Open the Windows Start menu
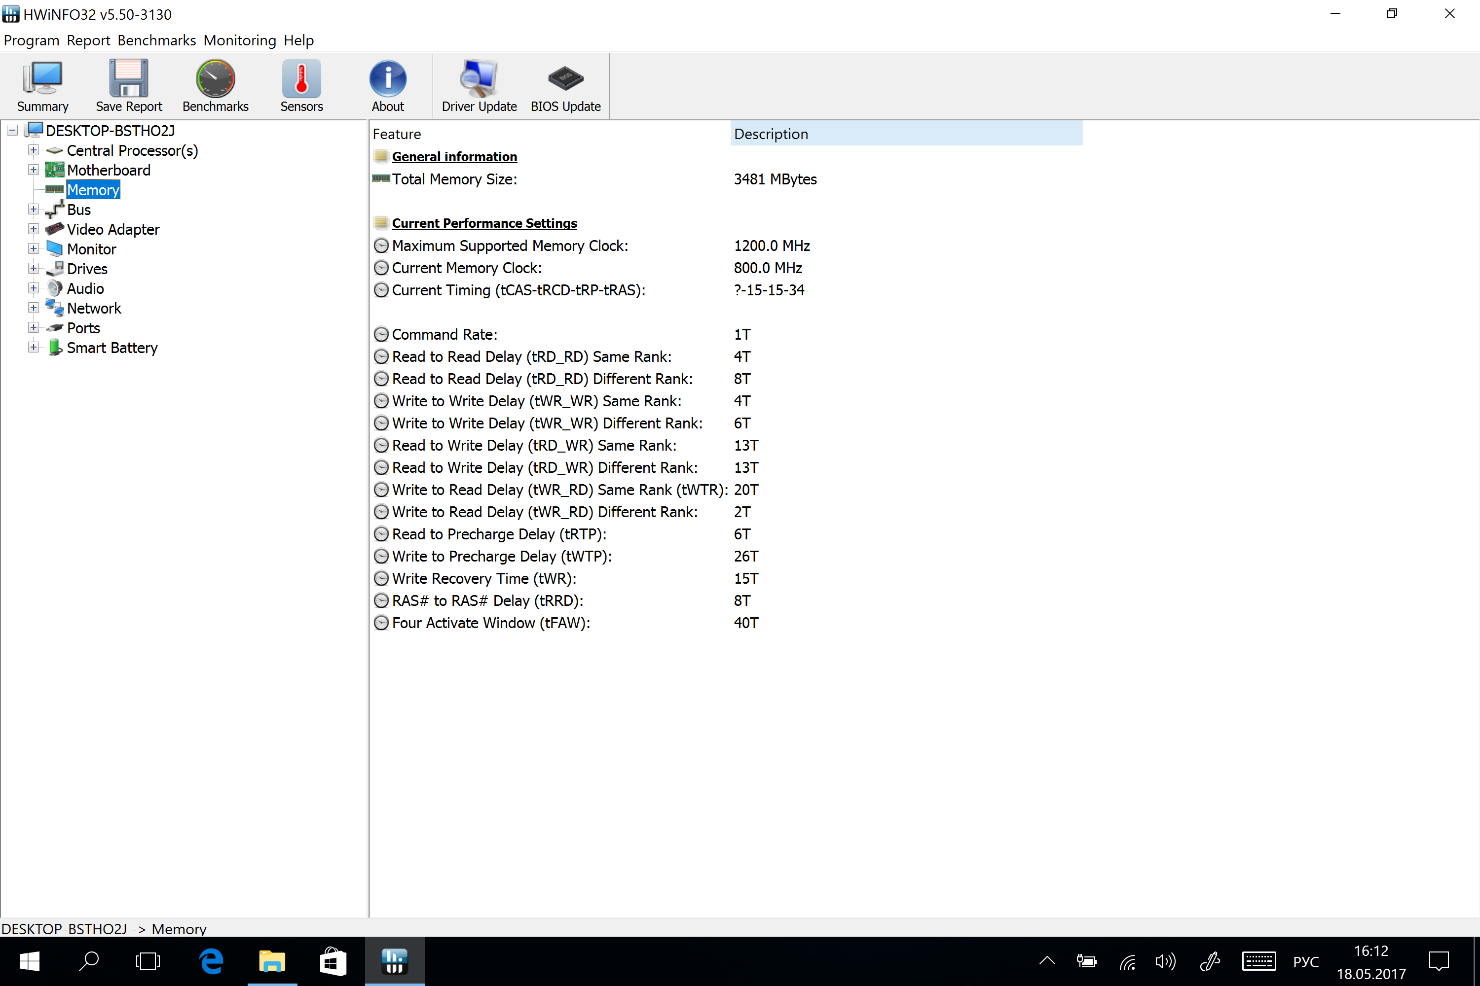The image size is (1480, 986). [29, 961]
